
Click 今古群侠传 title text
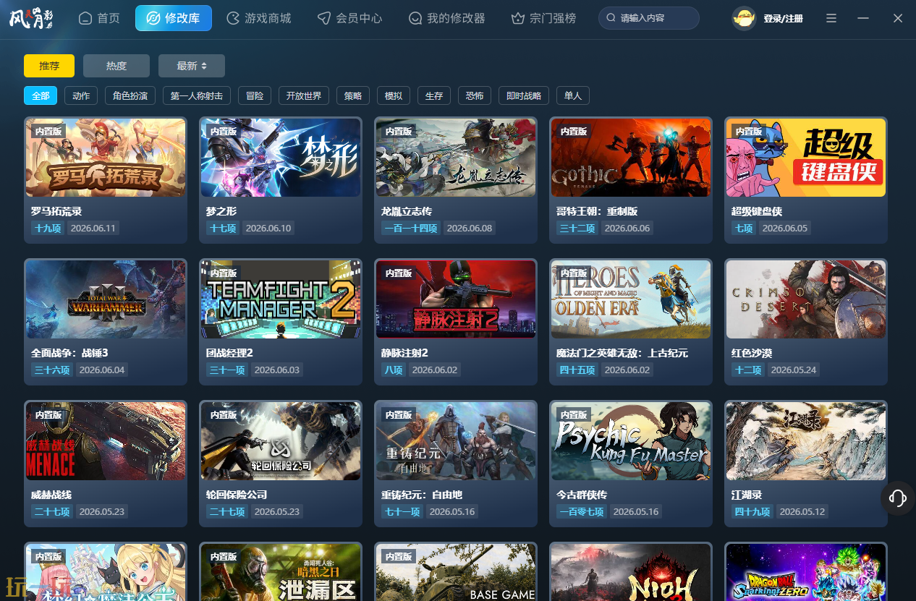pos(582,495)
